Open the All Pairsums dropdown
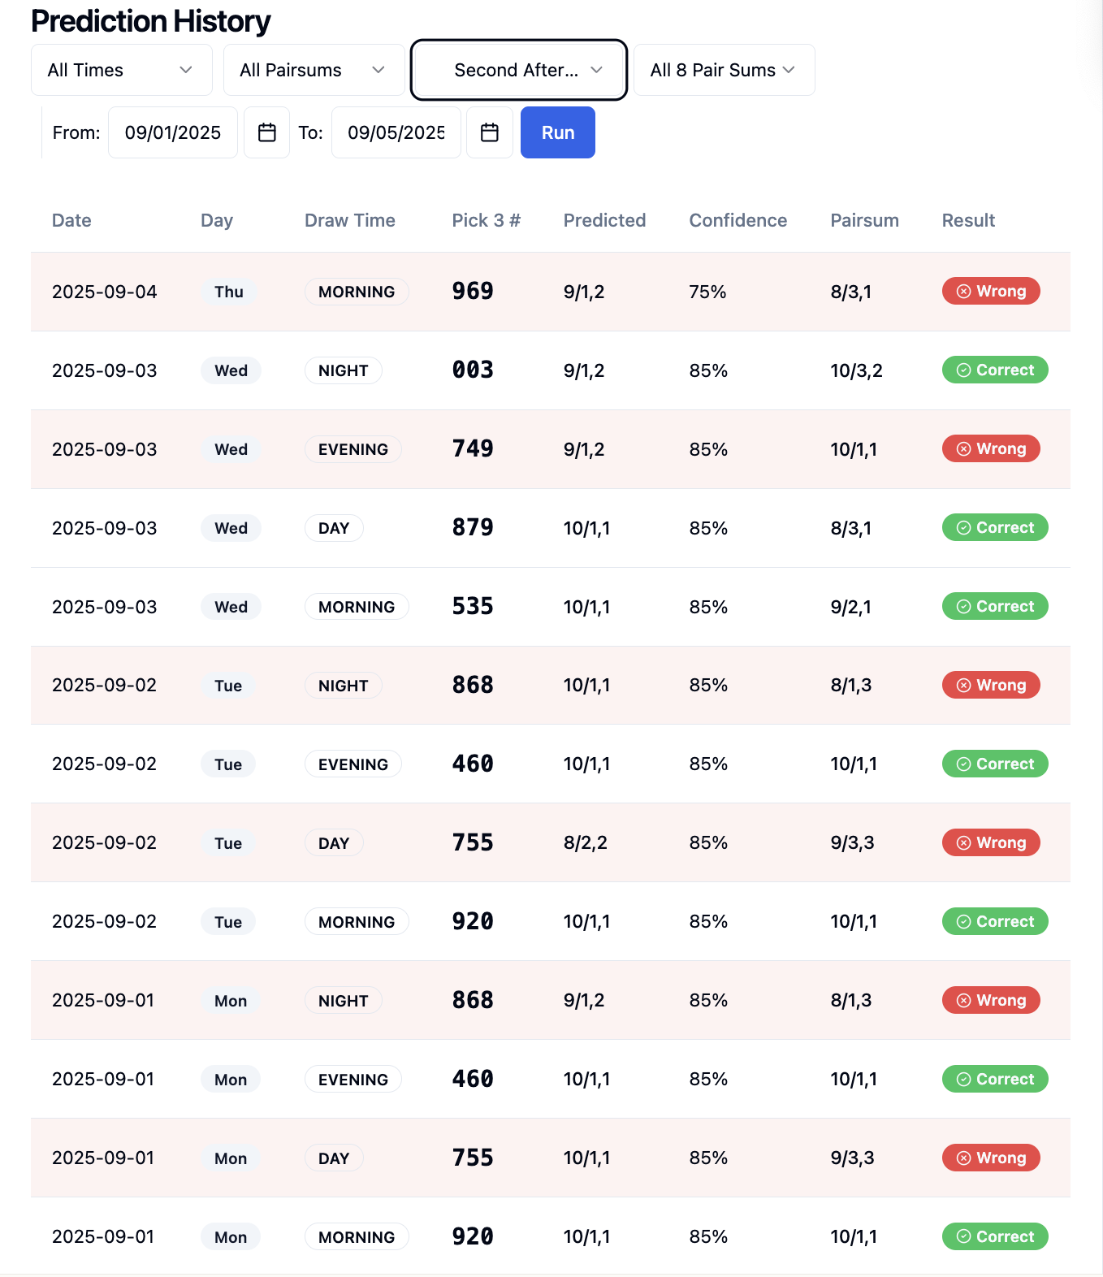The width and height of the screenshot is (1103, 1277). click(x=314, y=70)
